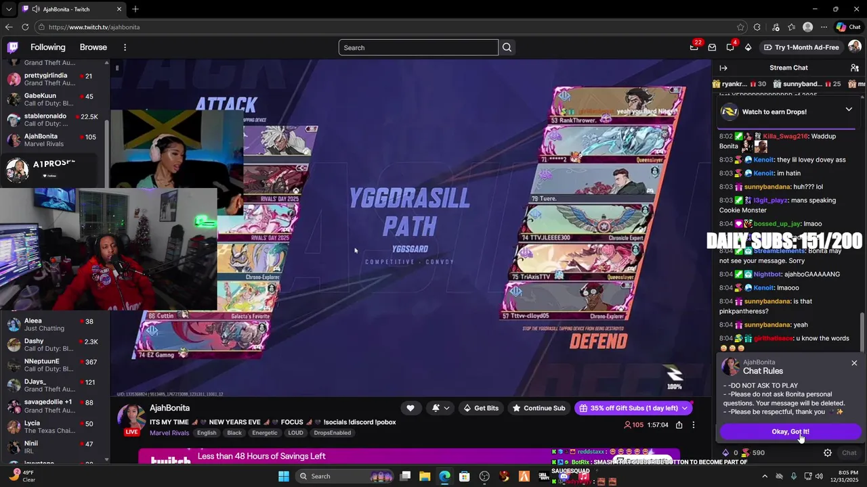Collapse the Stream Chat panel
This screenshot has height=487, width=867.
point(723,68)
